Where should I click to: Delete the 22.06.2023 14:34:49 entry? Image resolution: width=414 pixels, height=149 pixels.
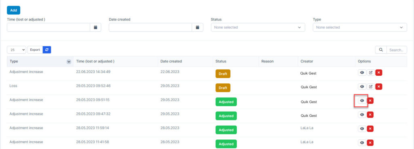coord(379,72)
